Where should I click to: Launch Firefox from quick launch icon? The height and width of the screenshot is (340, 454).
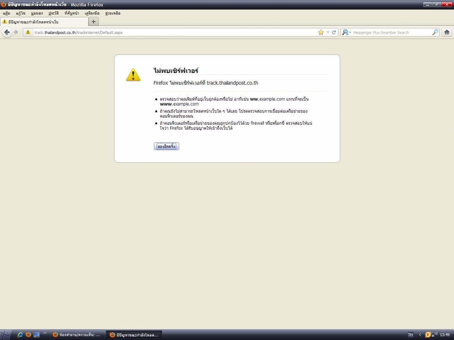[x=28, y=335]
